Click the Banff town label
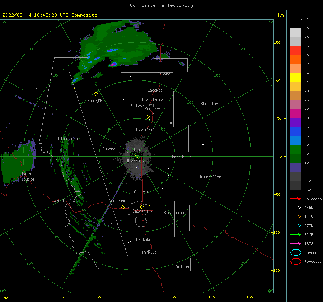 click(x=59, y=200)
